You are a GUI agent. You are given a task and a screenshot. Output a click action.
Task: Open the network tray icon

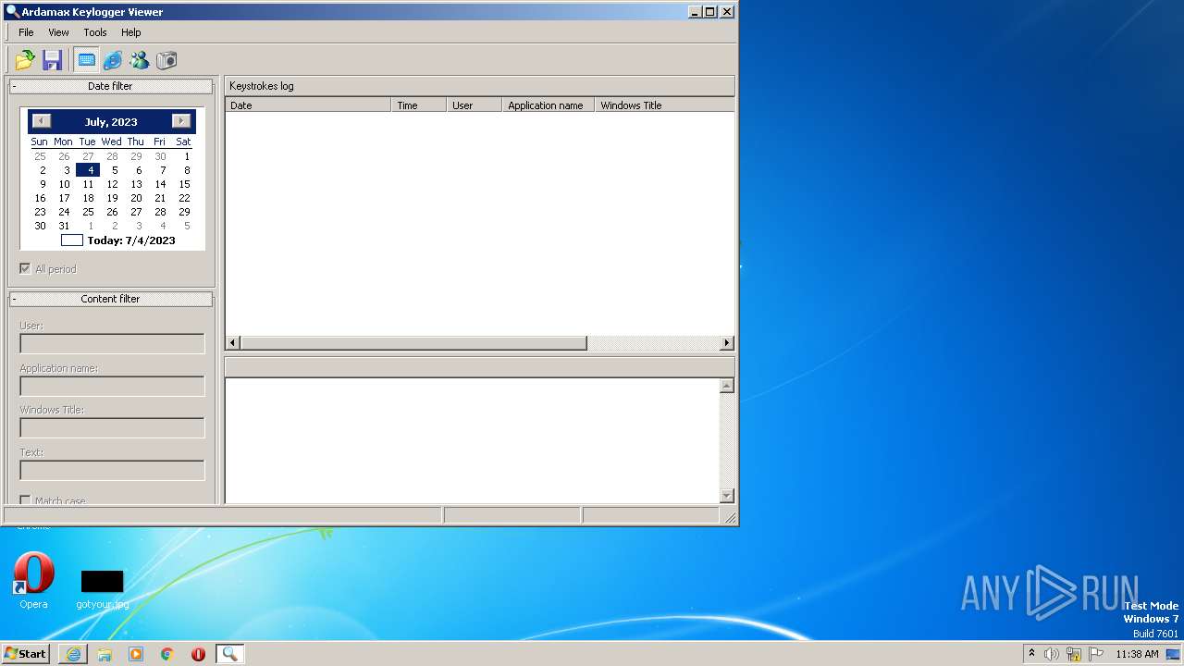1074,654
